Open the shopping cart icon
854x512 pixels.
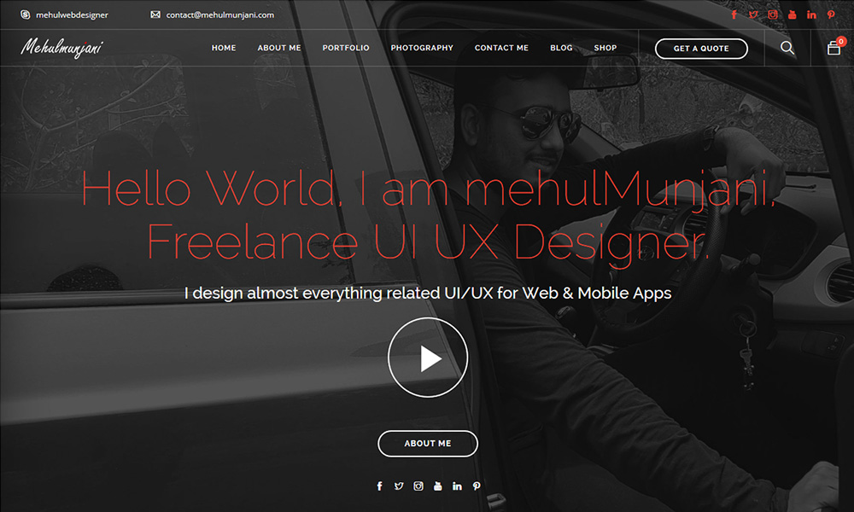(834, 49)
